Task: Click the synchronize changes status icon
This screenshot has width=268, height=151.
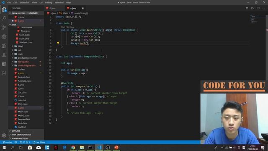Action: point(16,142)
